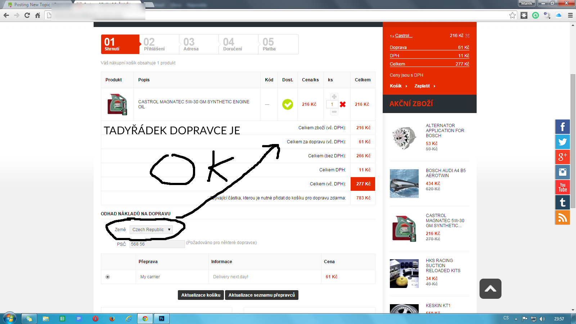This screenshot has height=324, width=576.
Task: Open the HKS Racing Suction Reloaded Kits link
Action: (x=443, y=266)
